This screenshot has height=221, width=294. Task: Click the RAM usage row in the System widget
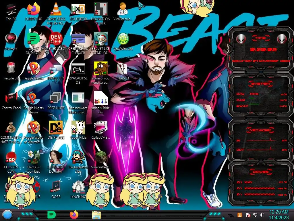(x=261, y=100)
